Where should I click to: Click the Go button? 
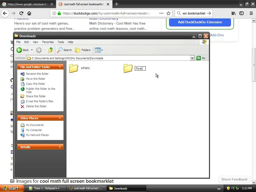201,58
